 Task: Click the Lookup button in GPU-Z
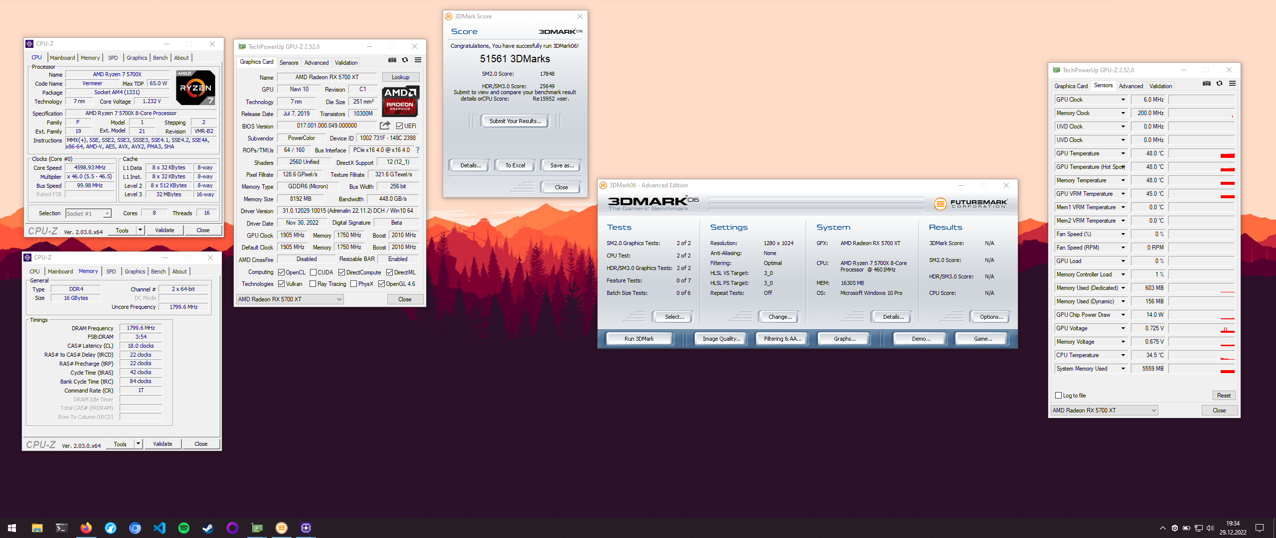(x=400, y=77)
